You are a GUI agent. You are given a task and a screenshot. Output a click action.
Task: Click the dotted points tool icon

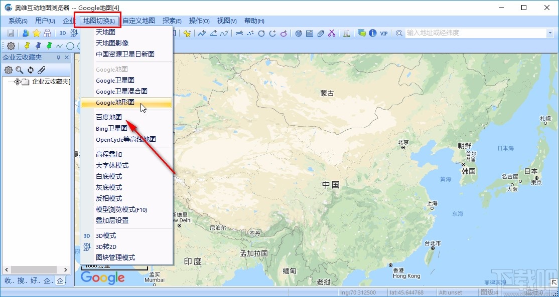click(250, 33)
